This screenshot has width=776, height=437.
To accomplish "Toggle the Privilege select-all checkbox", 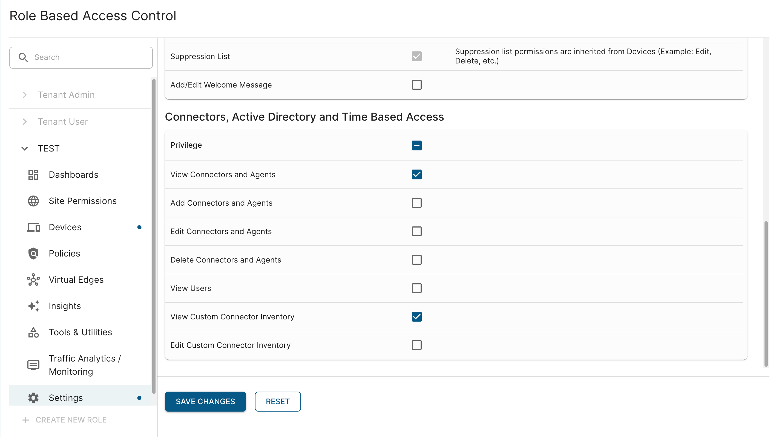I will coord(416,145).
